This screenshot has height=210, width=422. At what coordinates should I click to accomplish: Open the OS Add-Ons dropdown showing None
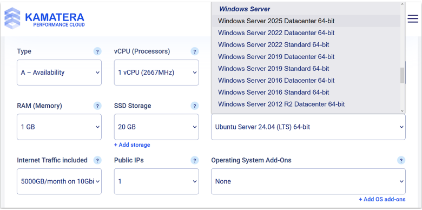point(308,181)
